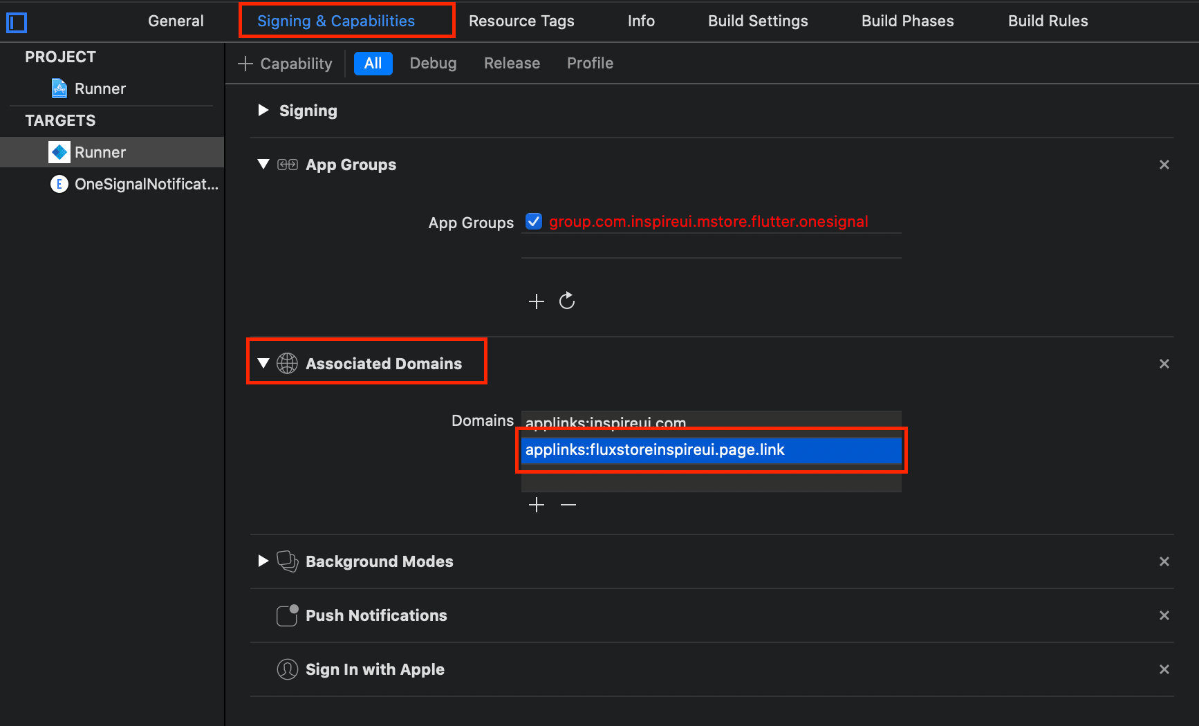Click the Runner project file icon

pos(59,89)
